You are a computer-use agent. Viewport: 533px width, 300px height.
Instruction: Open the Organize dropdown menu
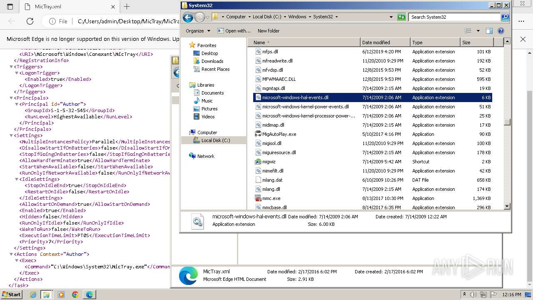point(198,31)
